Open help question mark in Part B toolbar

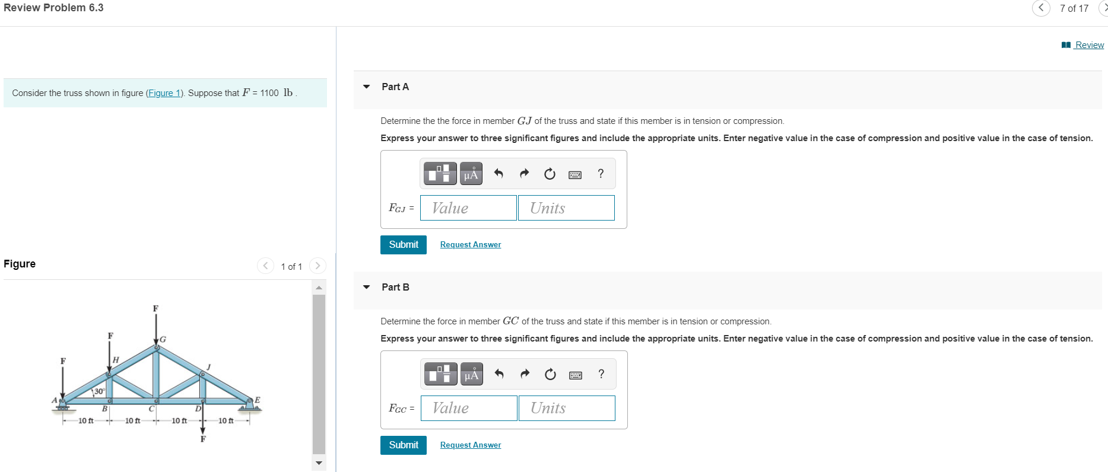(601, 374)
